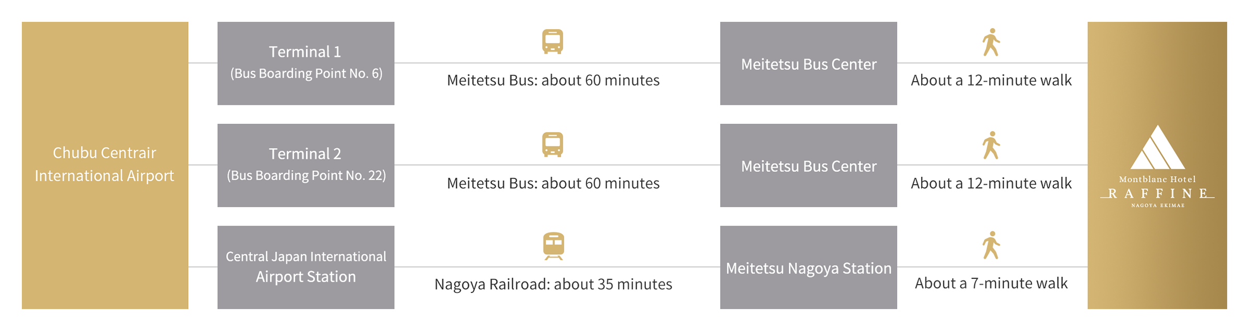The image size is (1249, 333).
Task: Click the Meitetsu Bus 60 minutes text on the Terminal 2 route
Action: tap(553, 183)
